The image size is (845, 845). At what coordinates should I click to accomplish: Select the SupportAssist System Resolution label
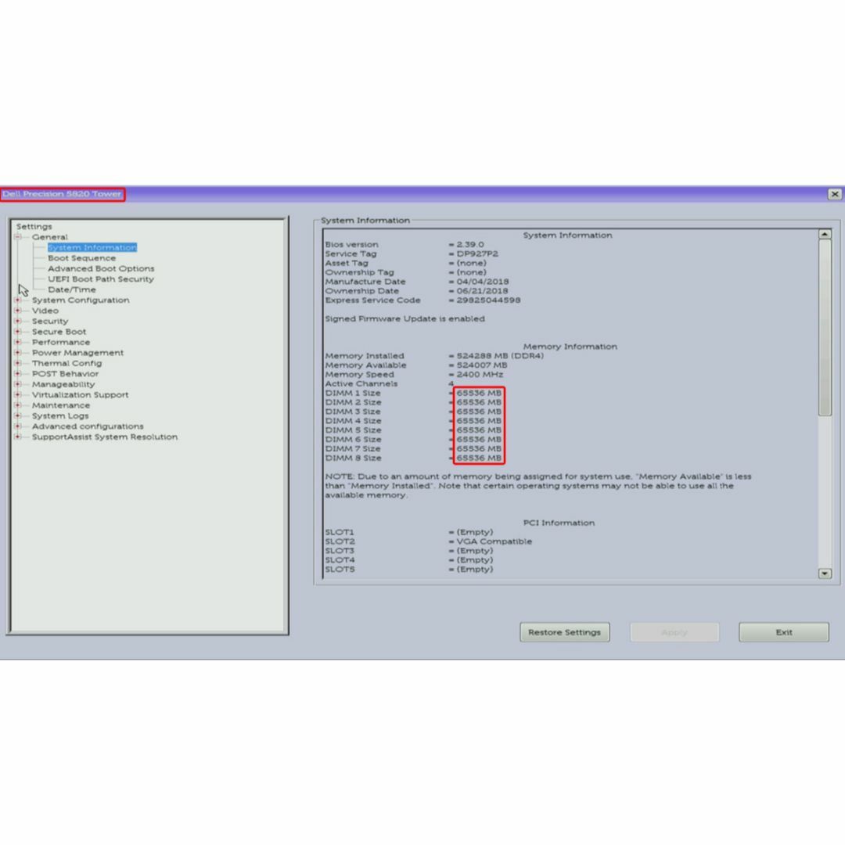click(105, 437)
